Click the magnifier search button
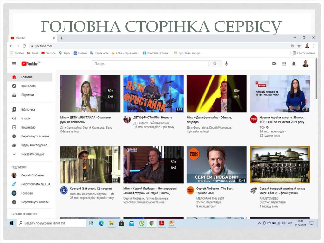The height and width of the screenshot is (243, 324). tap(215, 64)
